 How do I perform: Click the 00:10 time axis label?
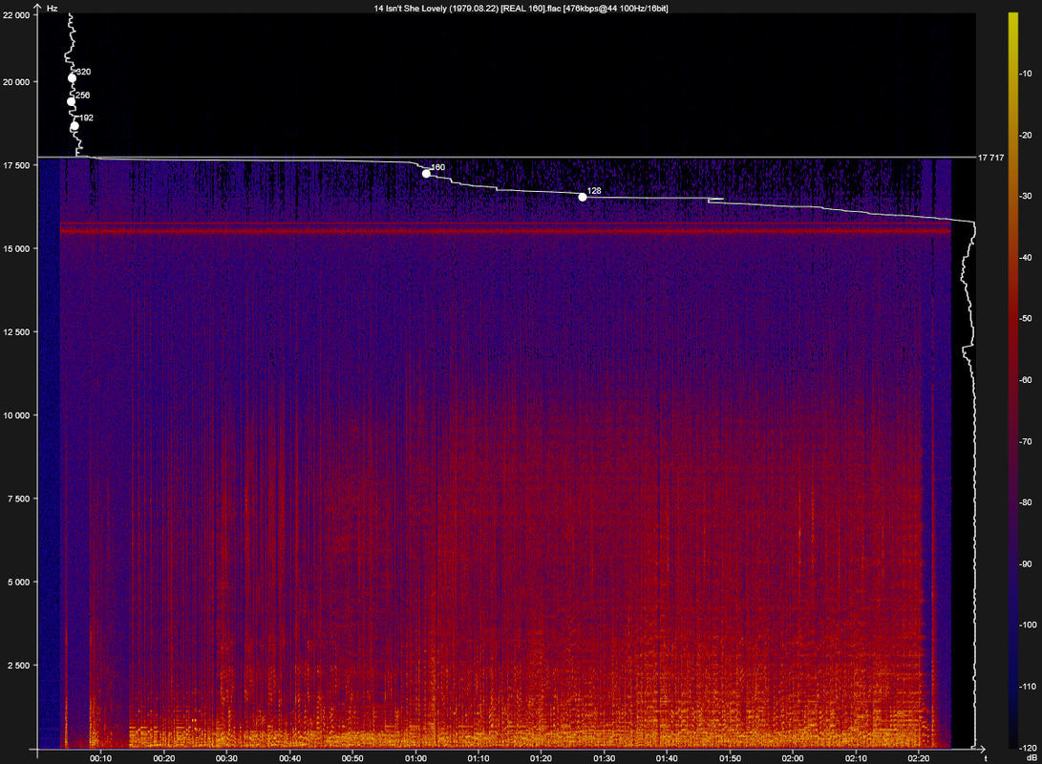tap(100, 758)
